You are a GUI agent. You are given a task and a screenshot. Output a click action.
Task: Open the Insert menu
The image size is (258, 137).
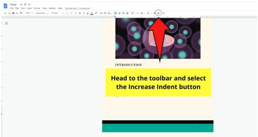coord(29,8)
